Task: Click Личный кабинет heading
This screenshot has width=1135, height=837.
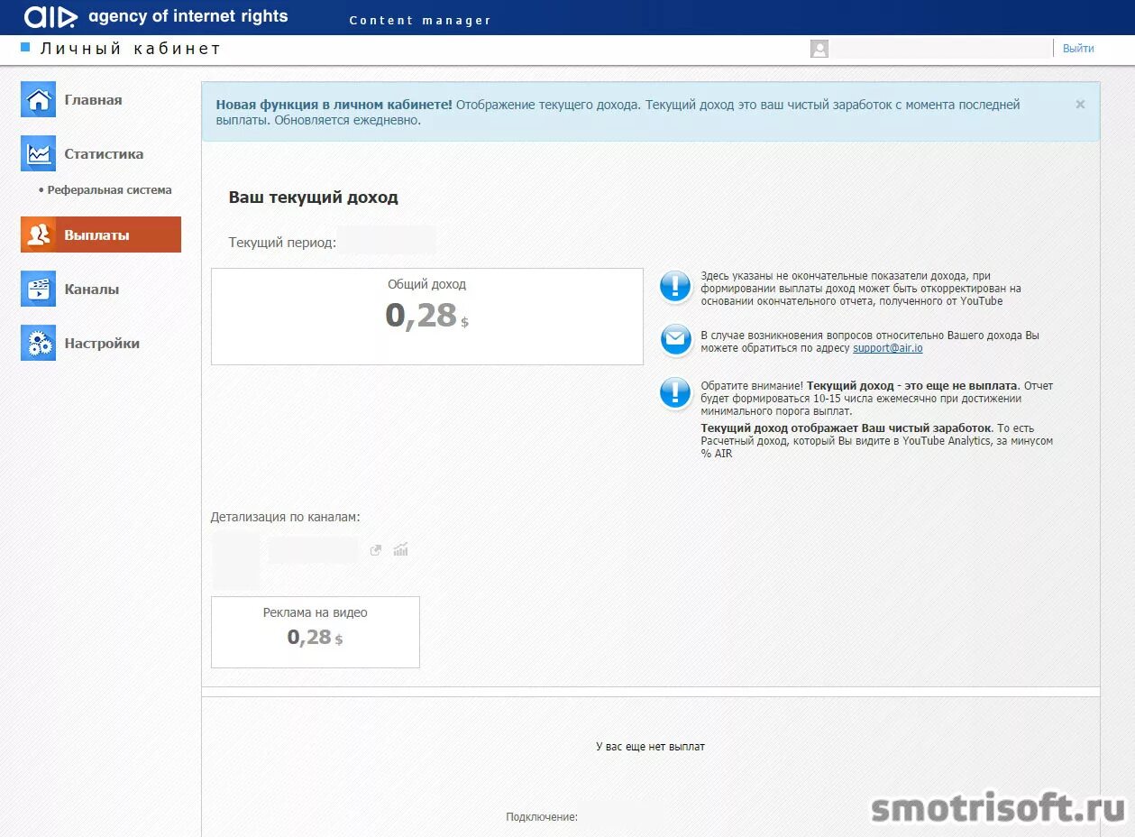Action: click(131, 49)
